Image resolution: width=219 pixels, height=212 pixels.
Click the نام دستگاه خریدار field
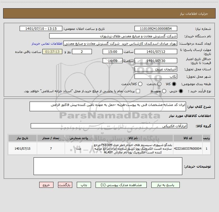click(x=113, y=36)
